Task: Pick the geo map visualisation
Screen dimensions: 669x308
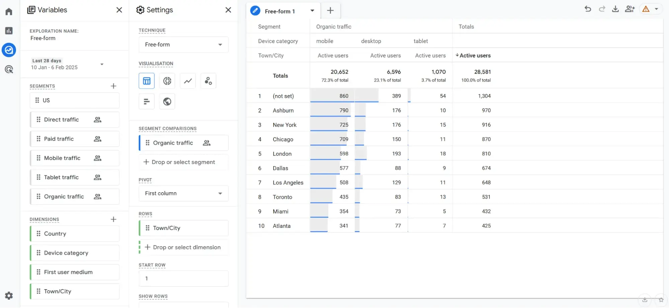Action: (167, 102)
